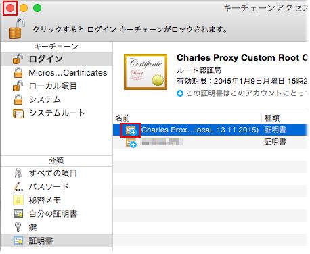
Task: Click the 自分の証明書 category icon
Action: pyautogui.click(x=18, y=213)
